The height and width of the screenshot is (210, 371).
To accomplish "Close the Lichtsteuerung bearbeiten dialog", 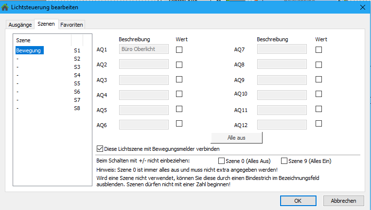I will click(362, 7).
